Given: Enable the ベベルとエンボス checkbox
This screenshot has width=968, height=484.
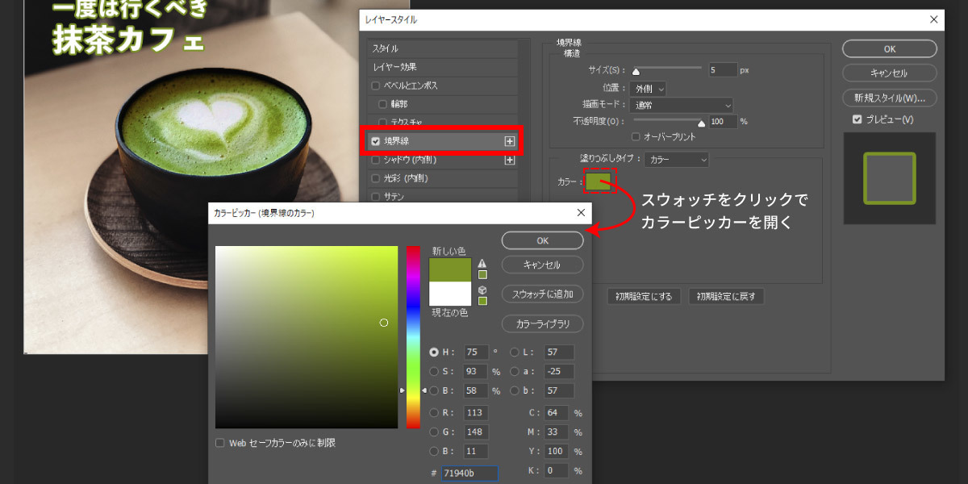Looking at the screenshot, I should click(375, 86).
